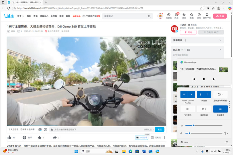
Task: Open the 记笔记 notes tool
Action: tap(156, 137)
